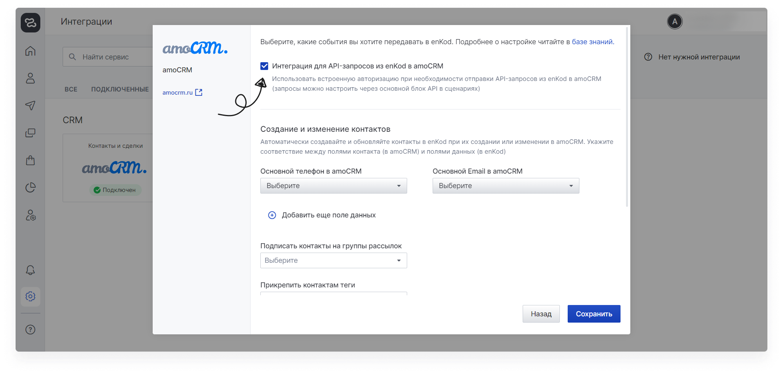Click the external link icon next to amocrm.ru
Screen dimensions: 783x375
[199, 92]
